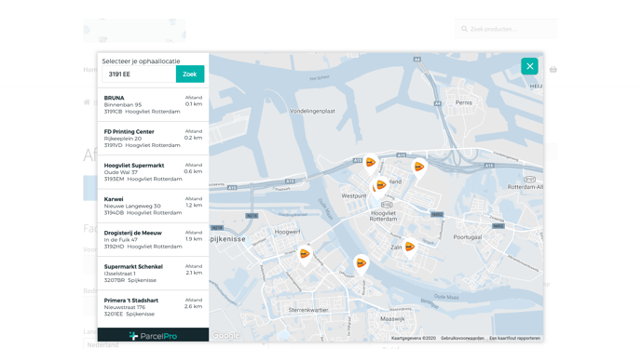Click the PostNL marker by Oude Maas bridge
641x349 pixels.
(x=361, y=264)
